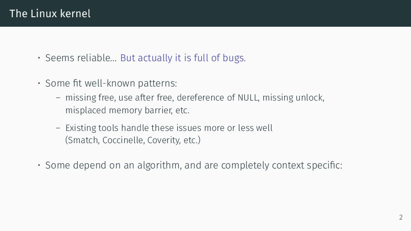Click the dash before "missing free"
This screenshot has height=231, width=411.
(x=58, y=98)
